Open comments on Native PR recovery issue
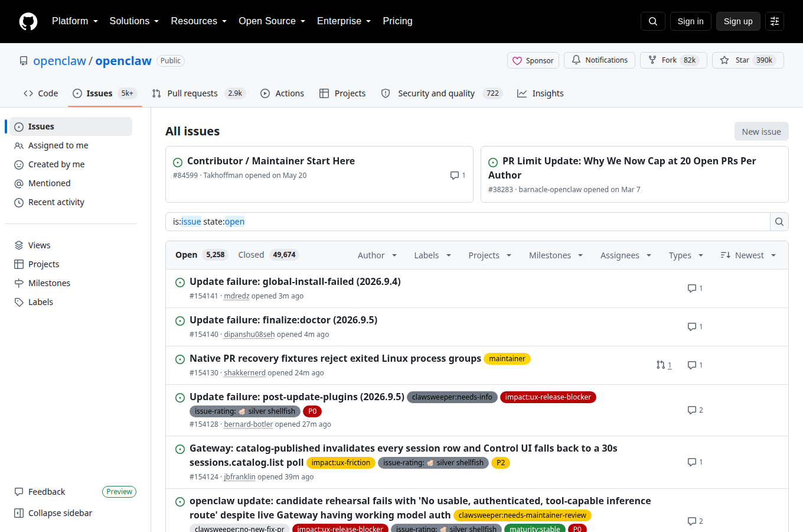 tap(695, 365)
